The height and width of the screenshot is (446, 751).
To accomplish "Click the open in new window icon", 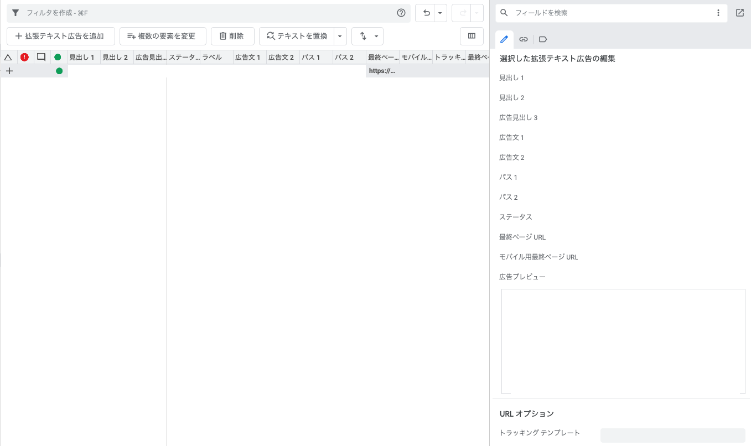I will [x=739, y=13].
